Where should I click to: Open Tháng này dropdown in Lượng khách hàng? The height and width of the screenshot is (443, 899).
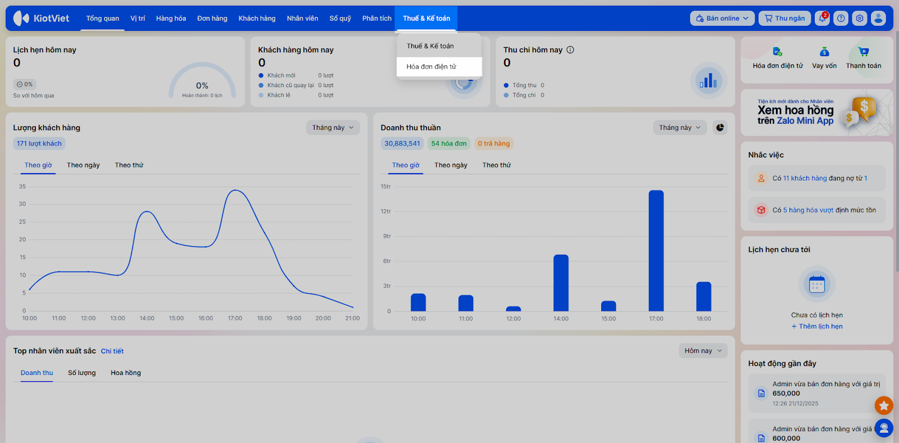(333, 128)
